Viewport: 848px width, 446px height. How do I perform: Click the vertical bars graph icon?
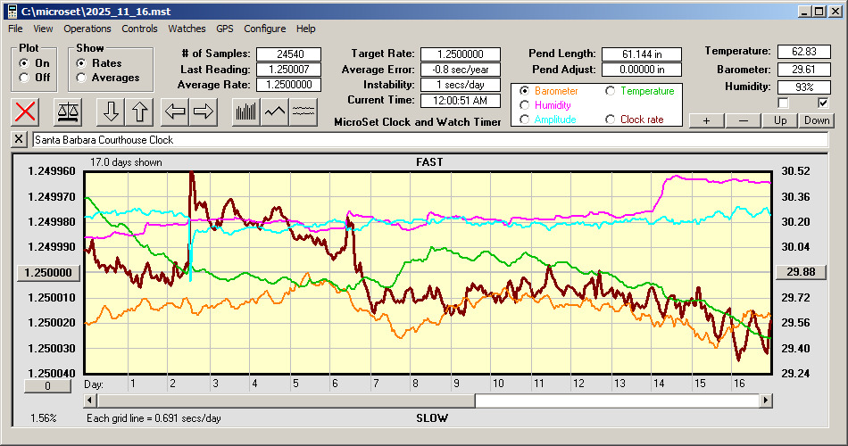click(x=245, y=111)
